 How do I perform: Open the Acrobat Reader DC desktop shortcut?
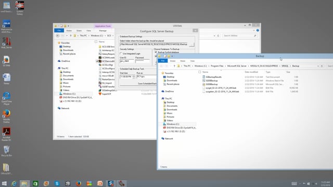pos(6,134)
